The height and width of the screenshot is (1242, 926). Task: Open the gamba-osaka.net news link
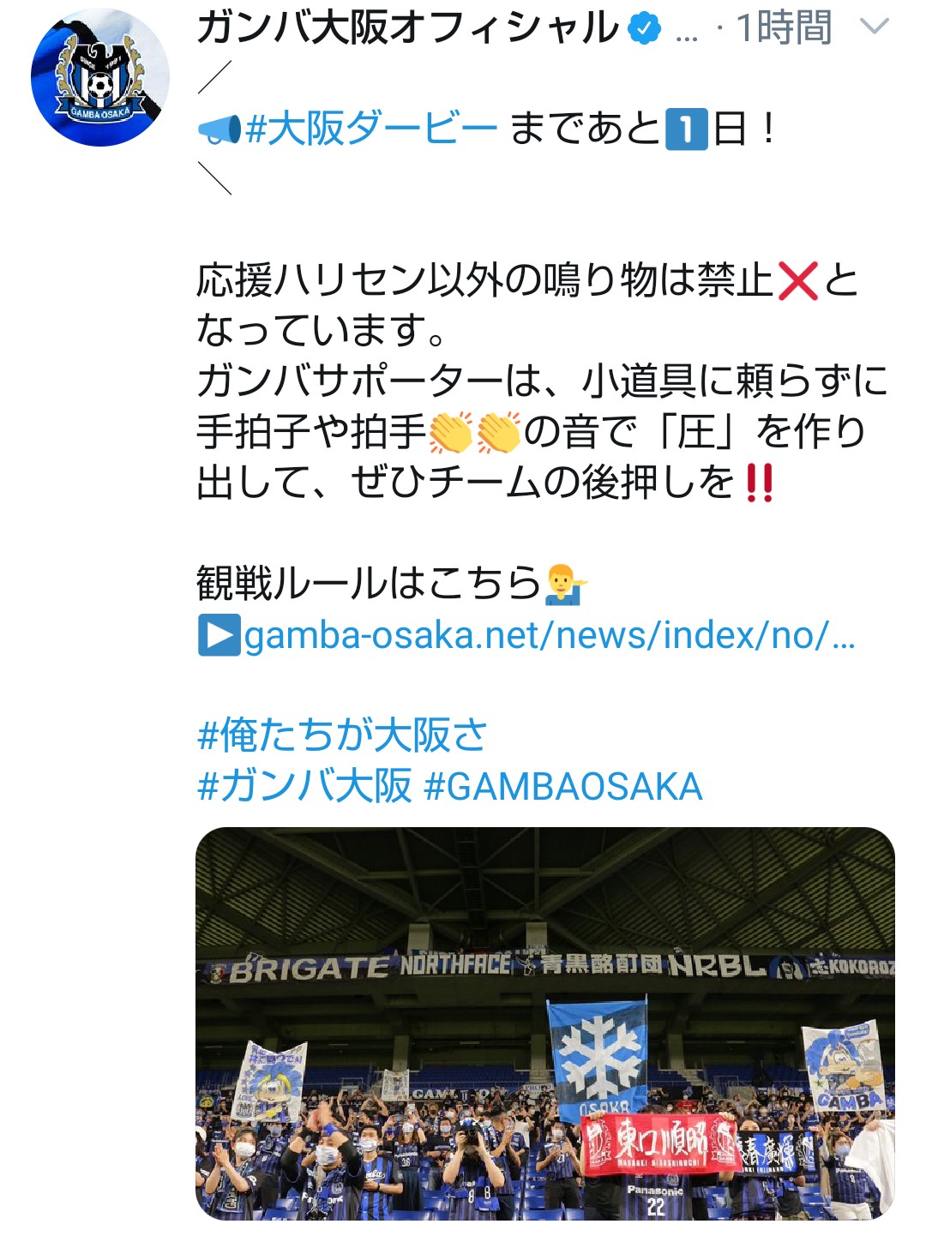tap(550, 636)
